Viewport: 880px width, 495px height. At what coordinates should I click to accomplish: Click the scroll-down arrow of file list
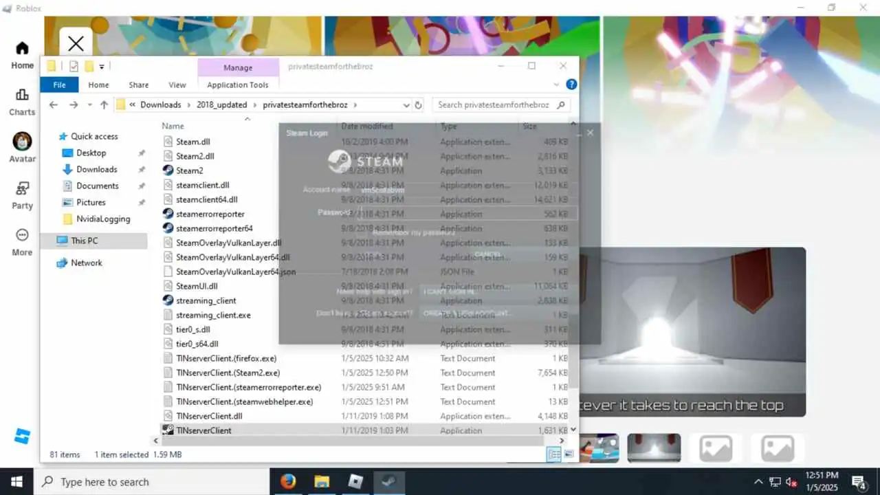click(x=574, y=430)
